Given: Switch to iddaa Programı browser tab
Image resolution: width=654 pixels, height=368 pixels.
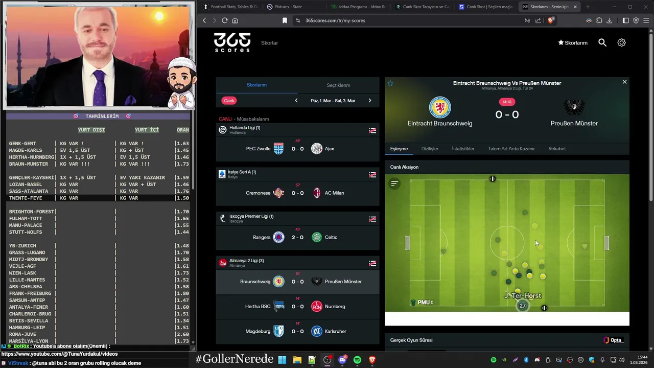Looking at the screenshot, I should [358, 7].
